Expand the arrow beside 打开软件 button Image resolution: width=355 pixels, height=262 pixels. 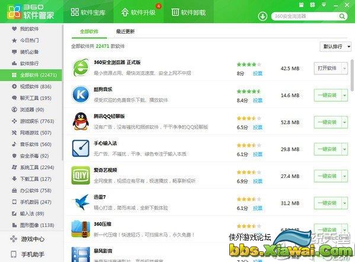point(344,68)
